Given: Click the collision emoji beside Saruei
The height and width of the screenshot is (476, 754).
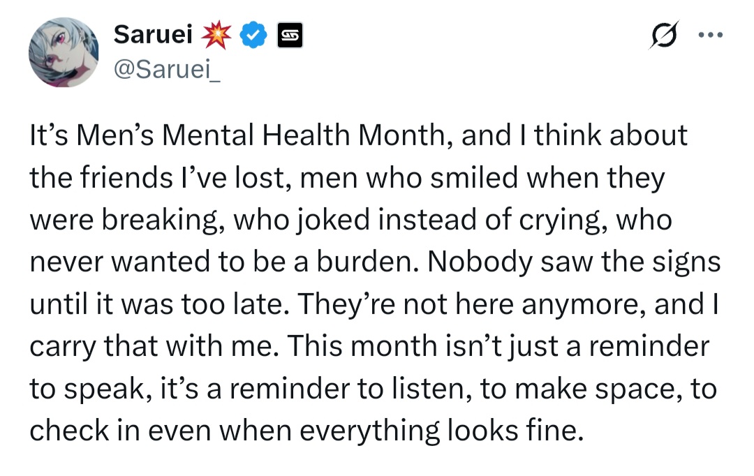Looking at the screenshot, I should [216, 35].
